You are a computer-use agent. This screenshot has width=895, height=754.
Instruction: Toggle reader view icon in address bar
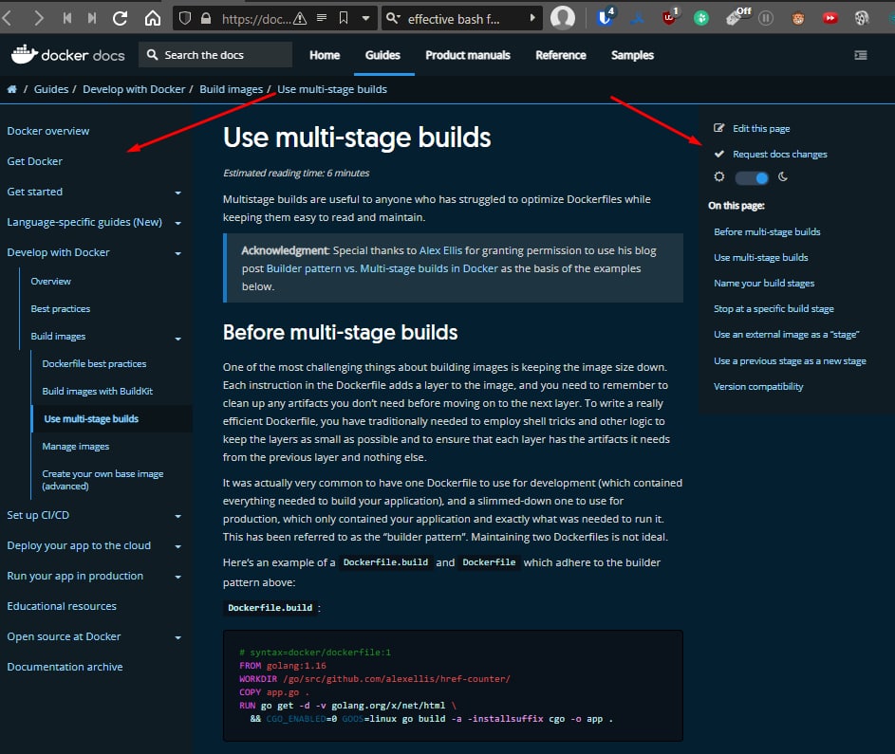[322, 18]
